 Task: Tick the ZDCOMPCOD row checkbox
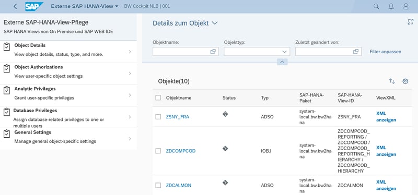point(158,151)
